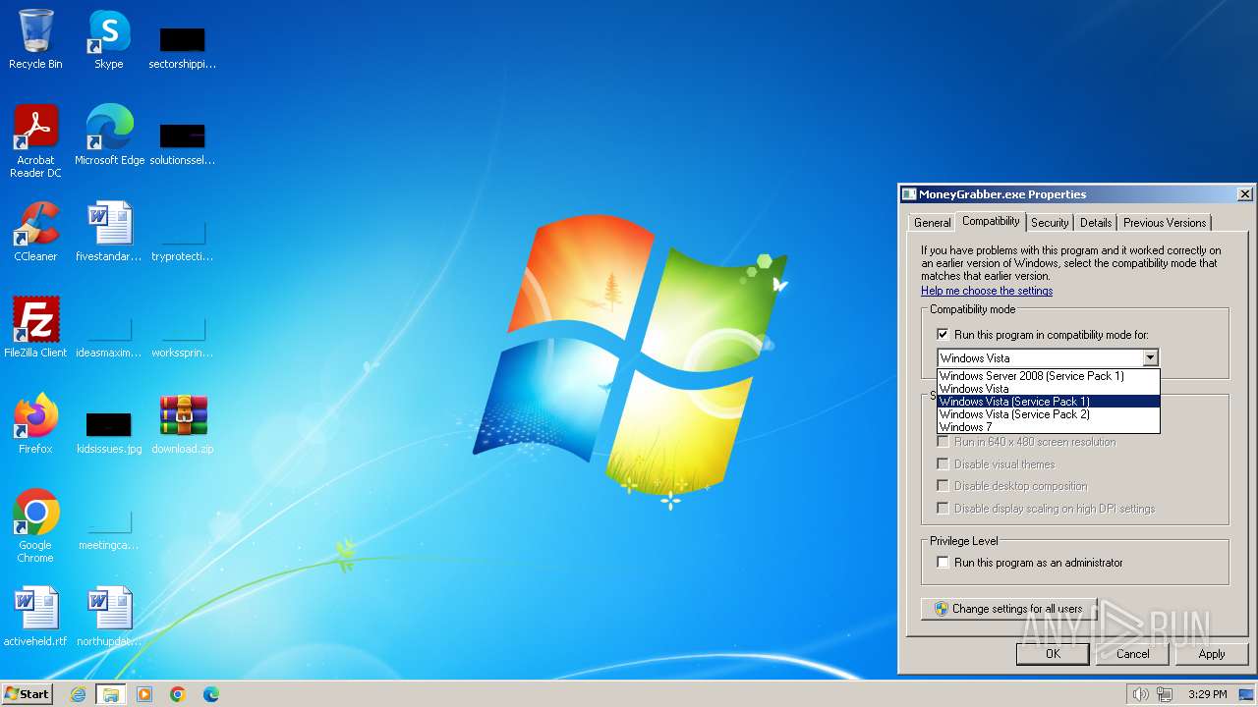Switch to the Previous Versions tab

tap(1165, 223)
